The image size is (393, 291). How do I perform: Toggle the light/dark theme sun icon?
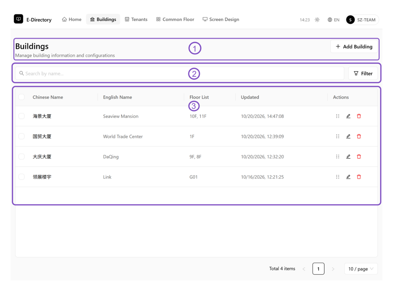317,20
